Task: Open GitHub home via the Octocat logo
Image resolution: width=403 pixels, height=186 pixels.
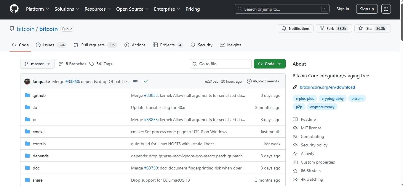Action: pyautogui.click(x=14, y=9)
